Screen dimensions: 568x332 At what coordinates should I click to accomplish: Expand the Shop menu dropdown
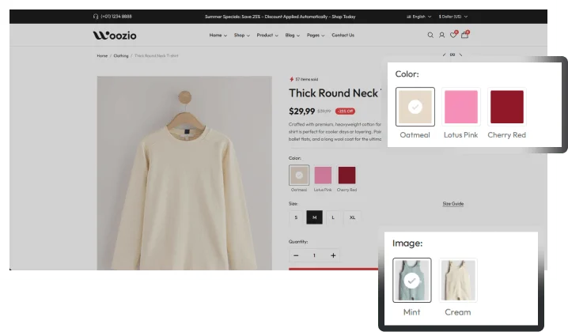point(241,35)
